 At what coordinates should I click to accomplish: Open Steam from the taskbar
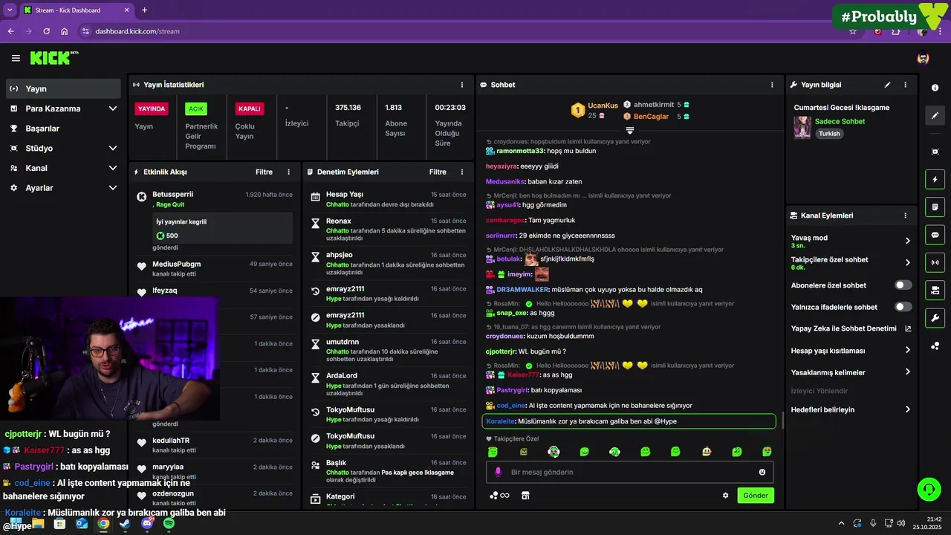125,524
